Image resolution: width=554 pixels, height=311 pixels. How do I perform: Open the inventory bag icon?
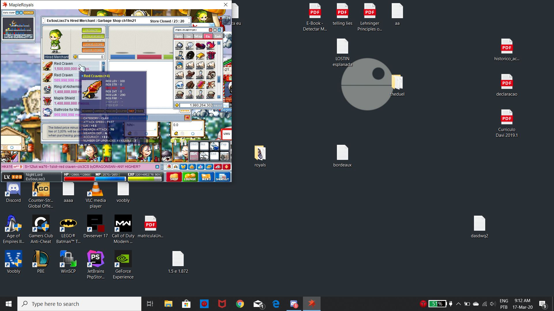[192, 167]
